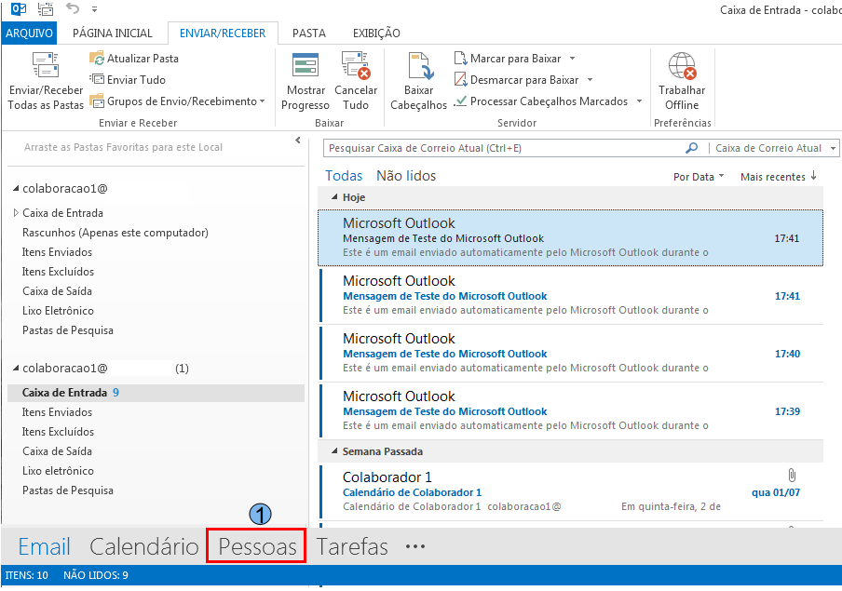The height and width of the screenshot is (591, 842).
Task: Select first account Itens Enviados folder
Action: (57, 251)
